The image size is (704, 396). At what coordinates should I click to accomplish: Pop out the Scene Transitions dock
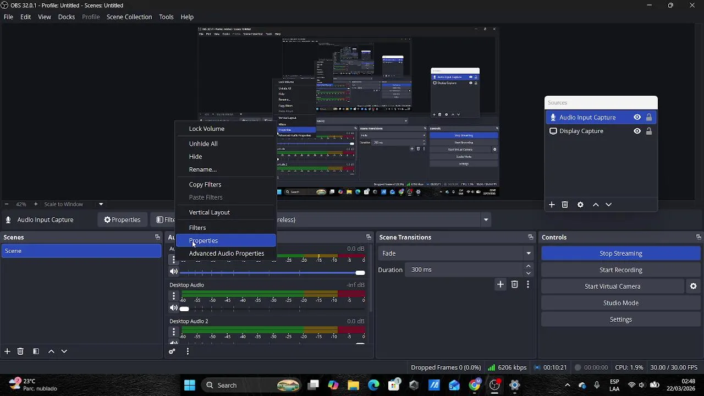[530, 238]
